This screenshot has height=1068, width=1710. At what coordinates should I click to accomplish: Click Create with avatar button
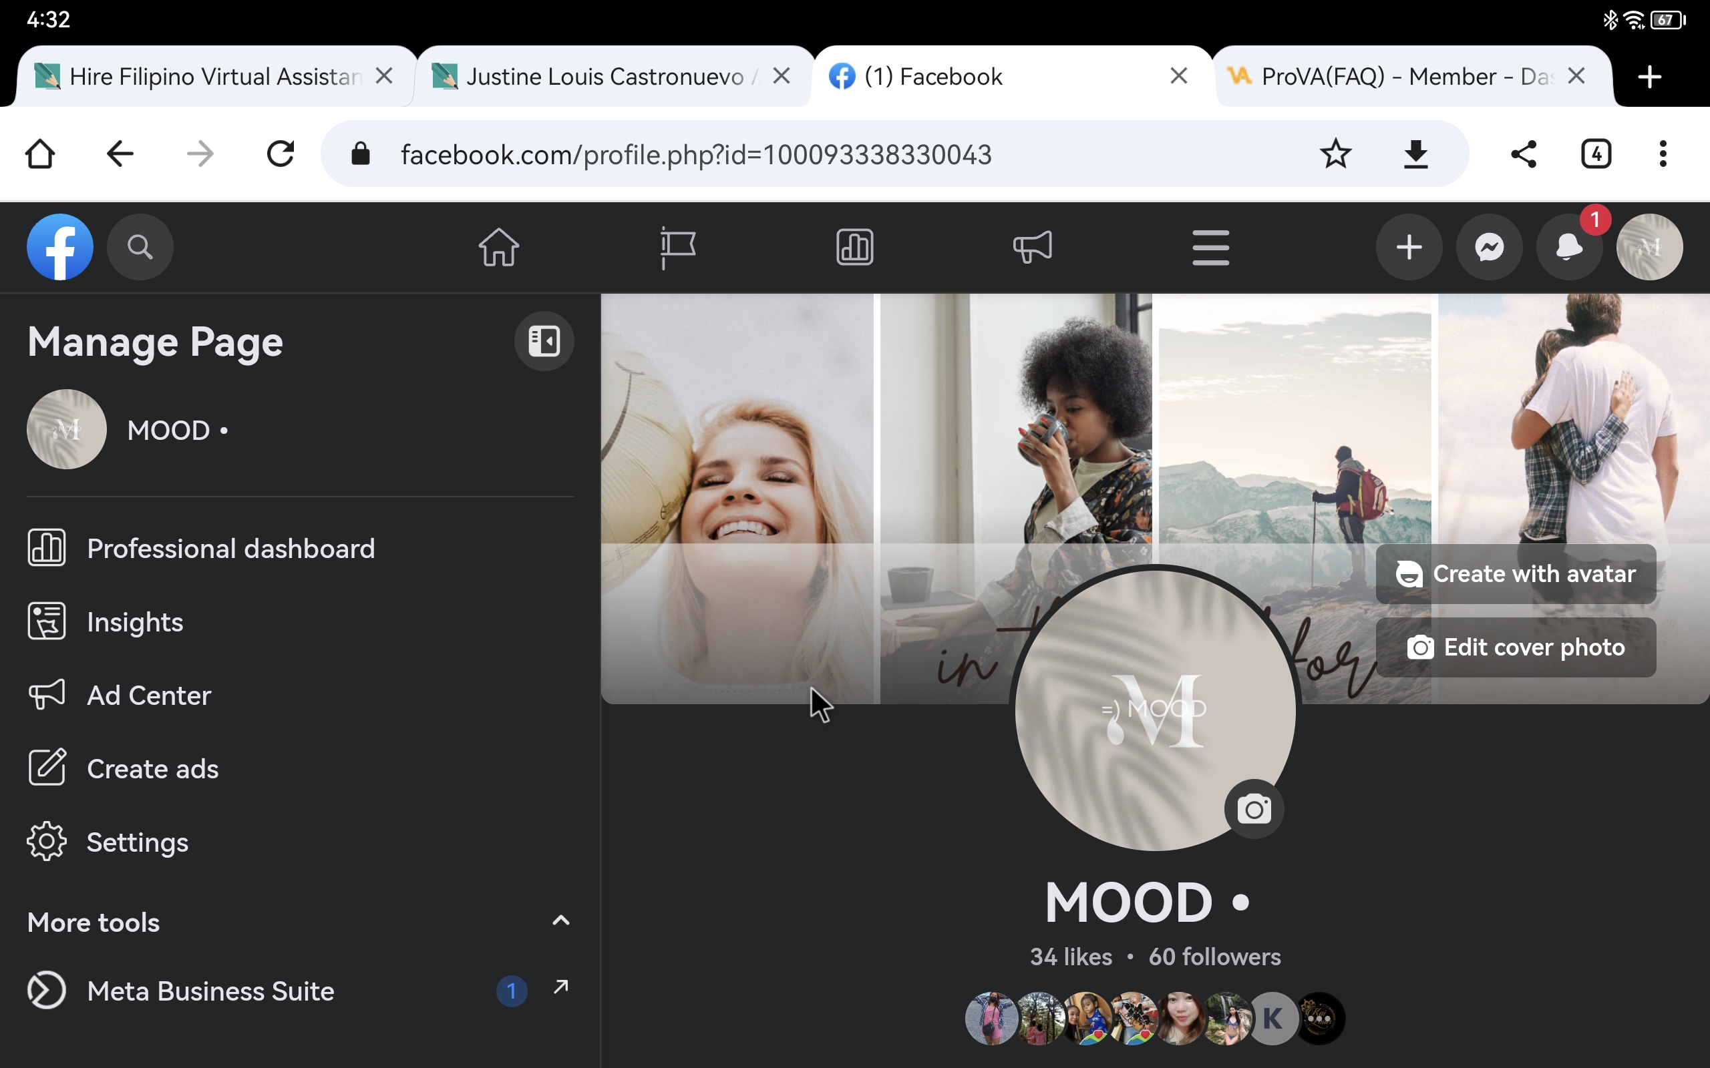[x=1516, y=573]
